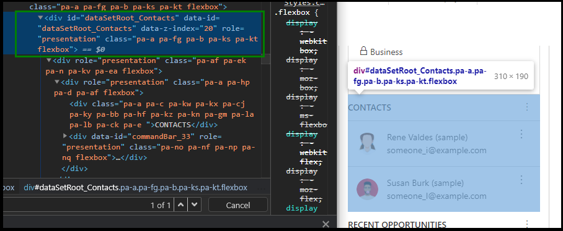Go to next search result arrow
The height and width of the screenshot is (231, 563).
pos(194,205)
